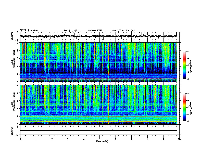Click the time axis tick label "1"
The width and height of the screenshot is (202, 156).
pyautogui.click(x=36, y=139)
